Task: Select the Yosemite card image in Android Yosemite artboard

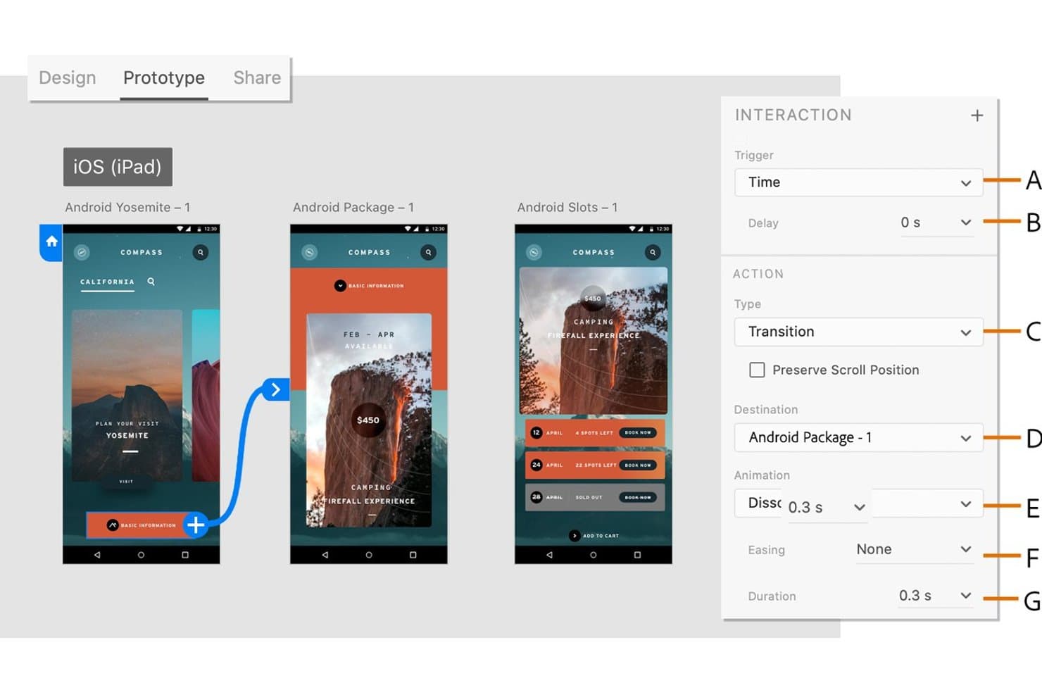Action: coord(127,395)
